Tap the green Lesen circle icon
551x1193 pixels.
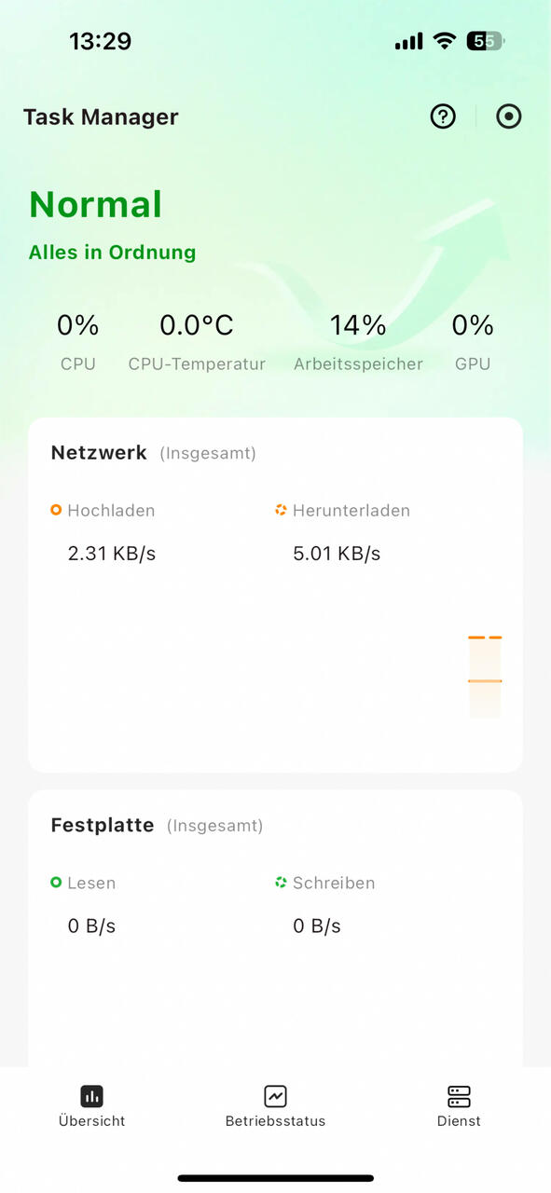coord(56,882)
